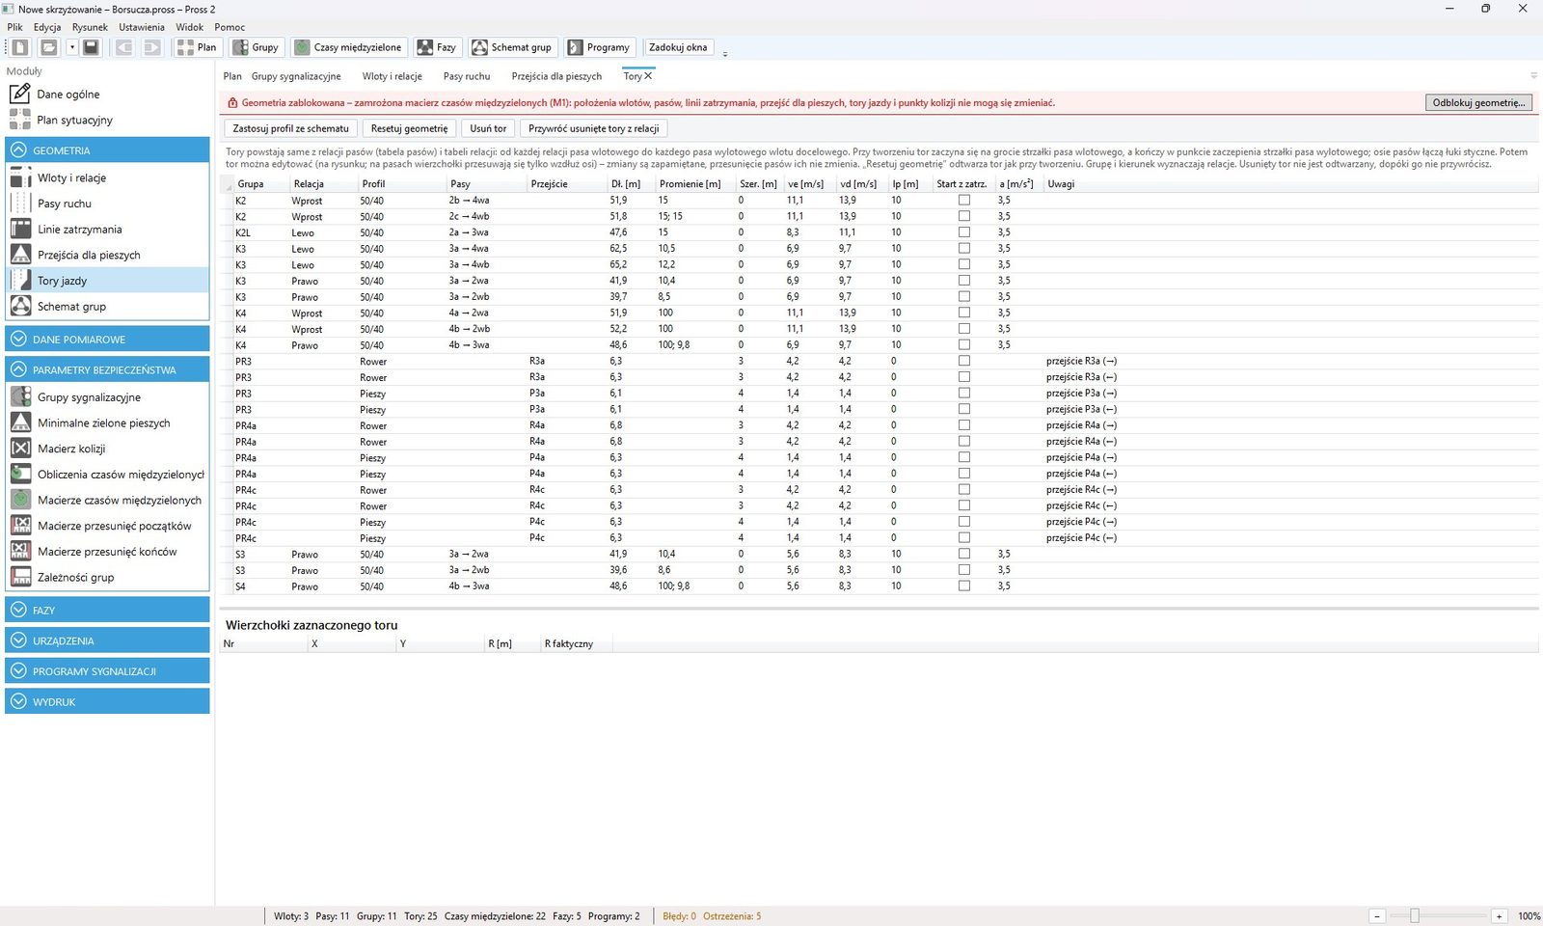The width and height of the screenshot is (1543, 926).
Task: Select Przejścia dla pieszych in sidebar
Action: [107, 255]
